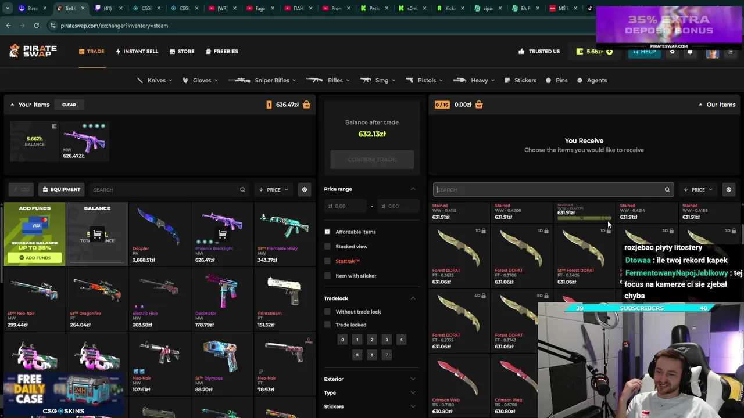Expand the Rifles category dropdown

(x=330, y=80)
